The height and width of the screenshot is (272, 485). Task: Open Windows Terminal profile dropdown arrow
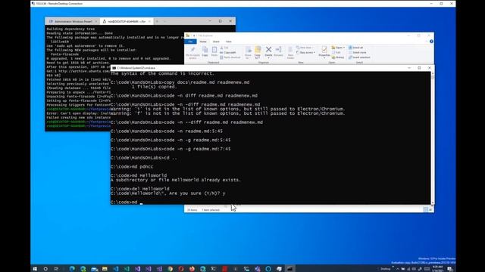164,21
